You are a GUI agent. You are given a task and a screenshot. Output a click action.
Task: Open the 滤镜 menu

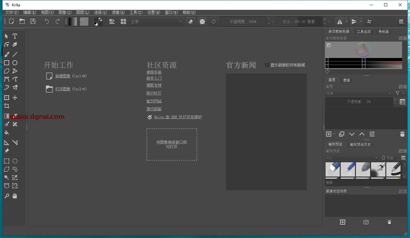pyautogui.click(x=118, y=12)
